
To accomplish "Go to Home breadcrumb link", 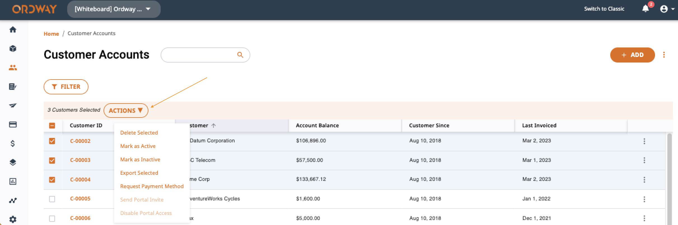I will point(51,34).
